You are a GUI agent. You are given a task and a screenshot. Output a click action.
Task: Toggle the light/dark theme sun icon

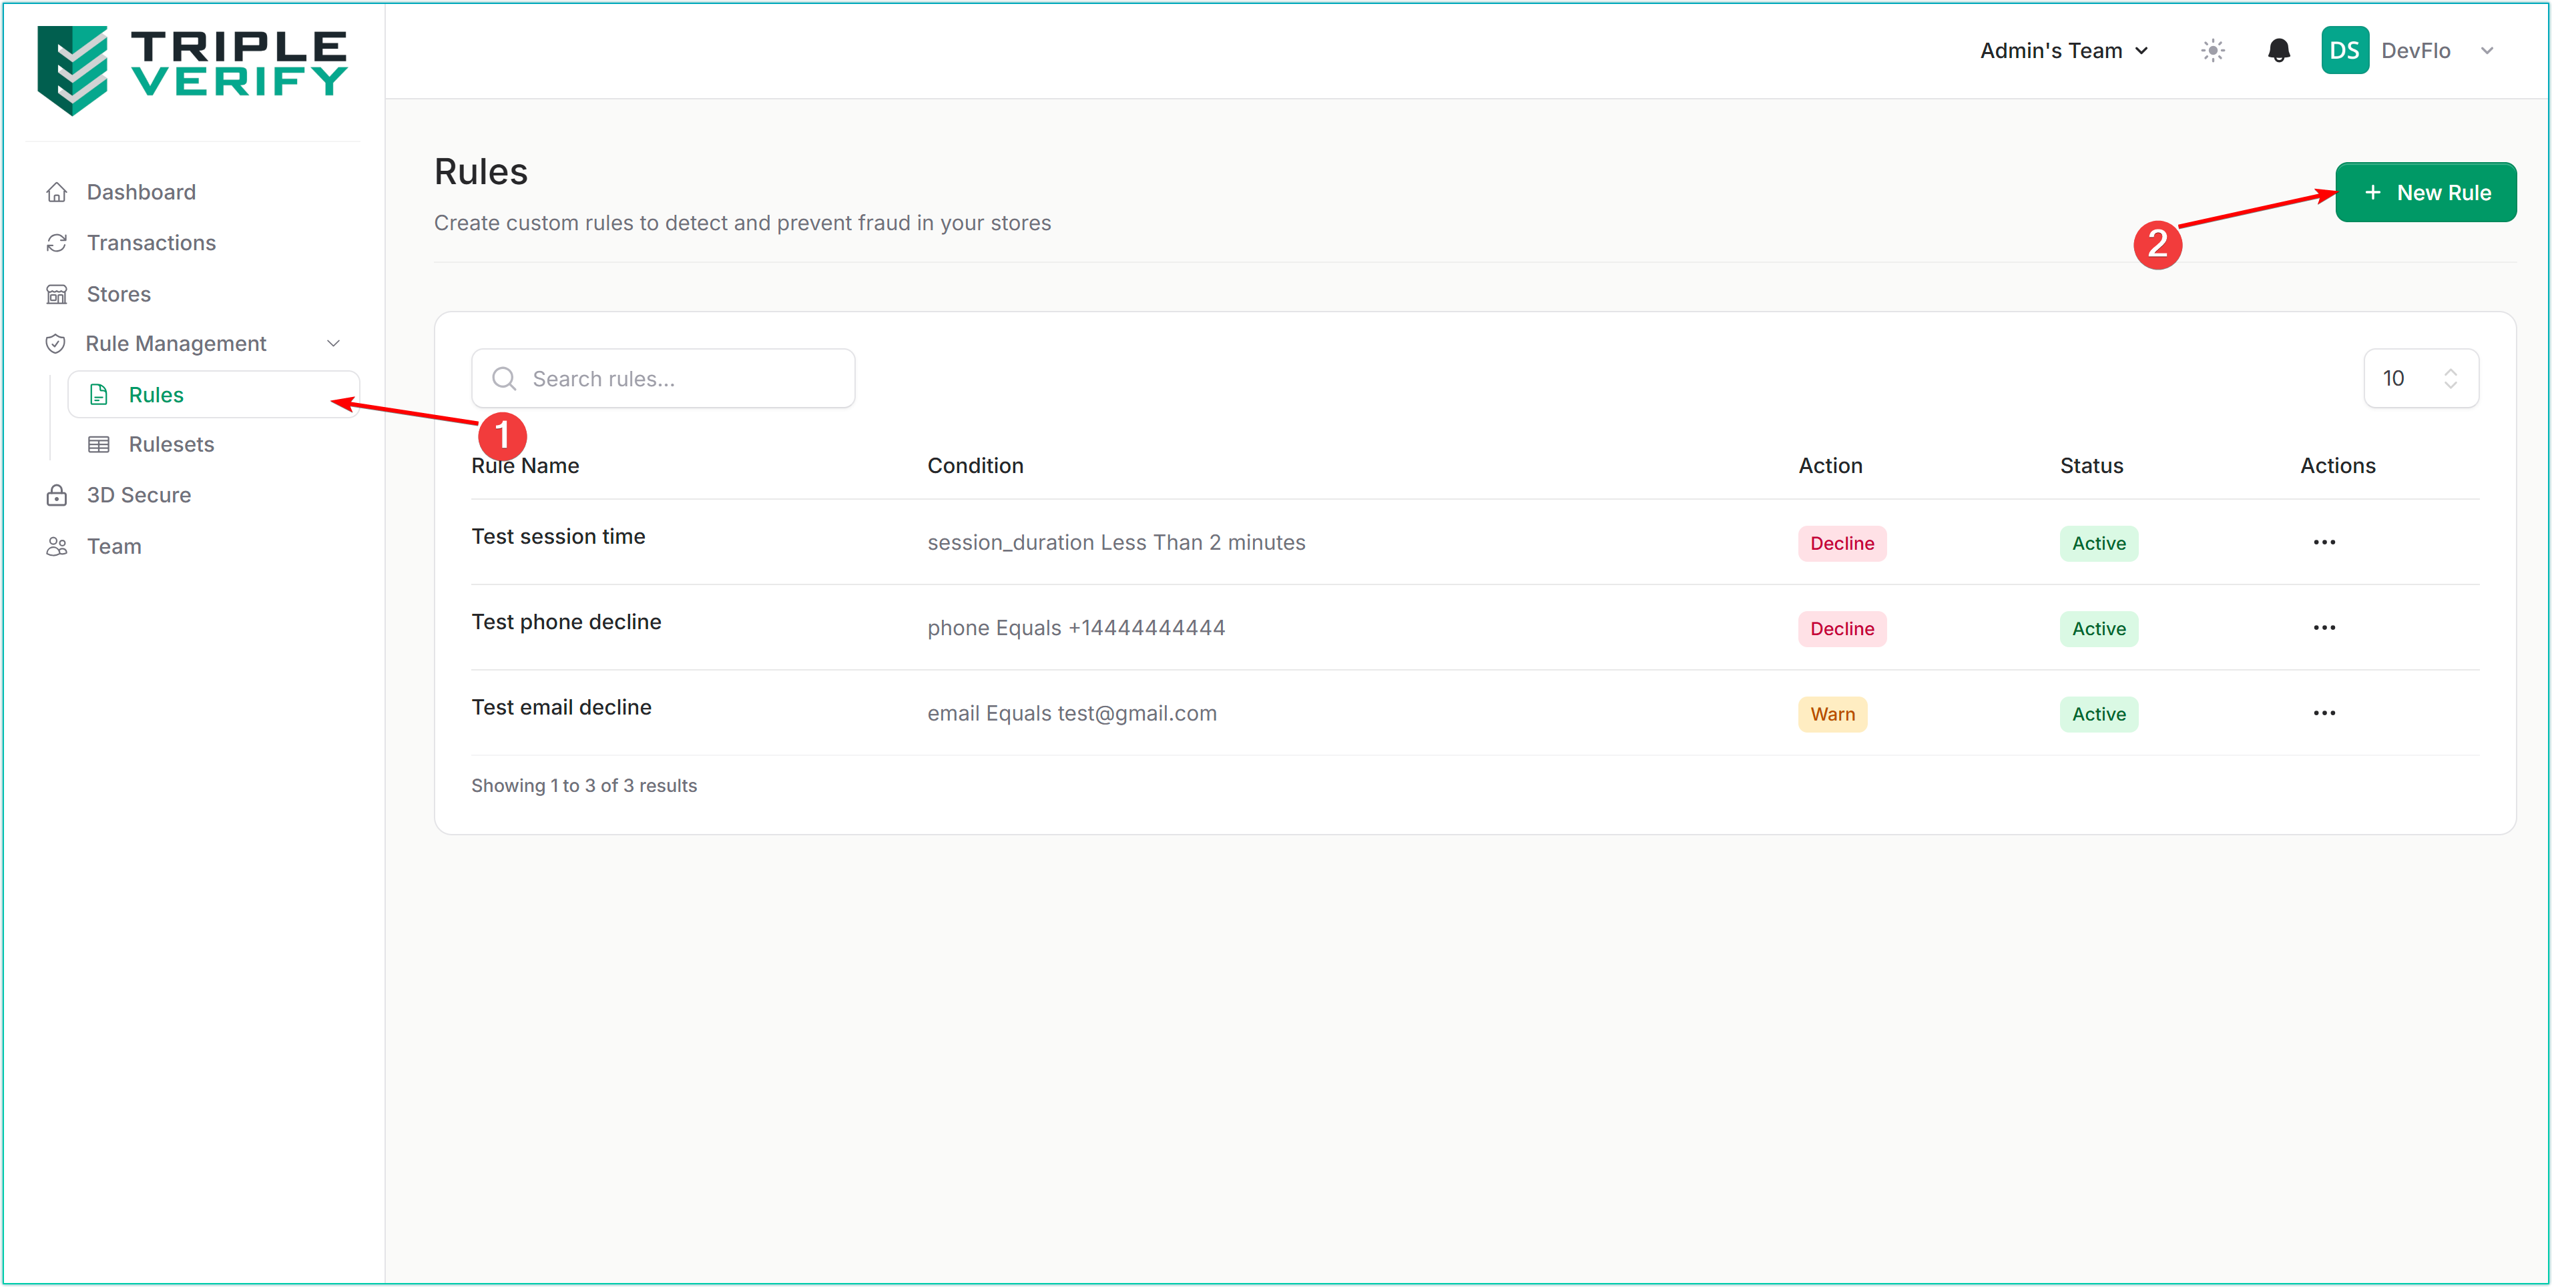2213,51
